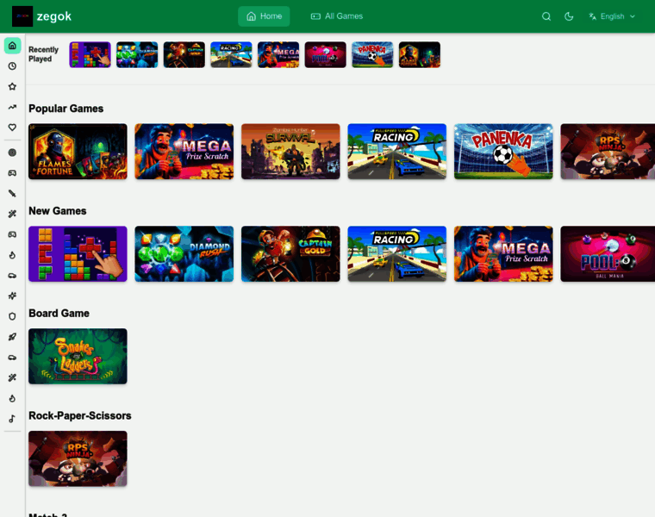Click the magic wand icon below the second car

tap(13, 377)
